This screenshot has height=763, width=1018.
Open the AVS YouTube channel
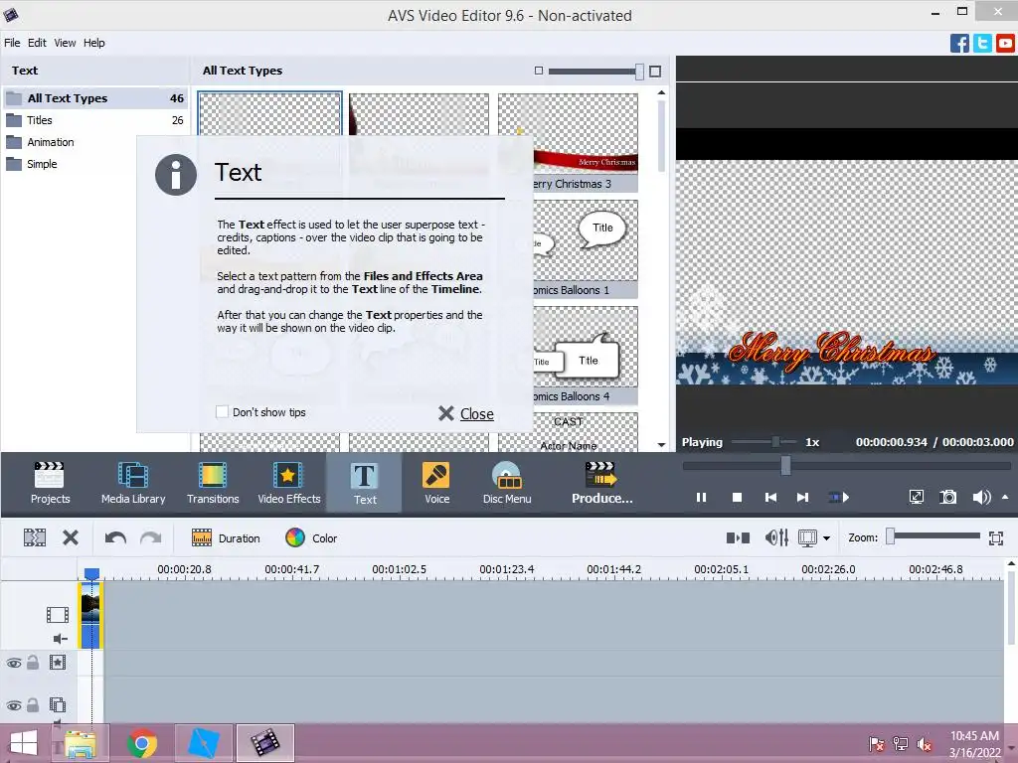tap(1005, 44)
